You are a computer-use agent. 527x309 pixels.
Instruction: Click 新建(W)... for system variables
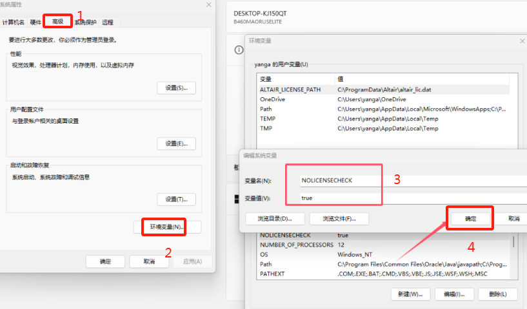(x=410, y=294)
